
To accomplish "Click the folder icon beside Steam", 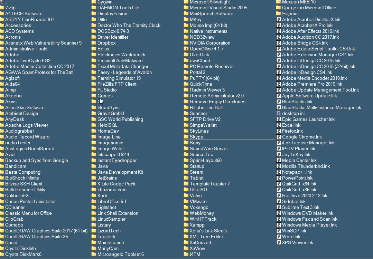I will [186, 172].
